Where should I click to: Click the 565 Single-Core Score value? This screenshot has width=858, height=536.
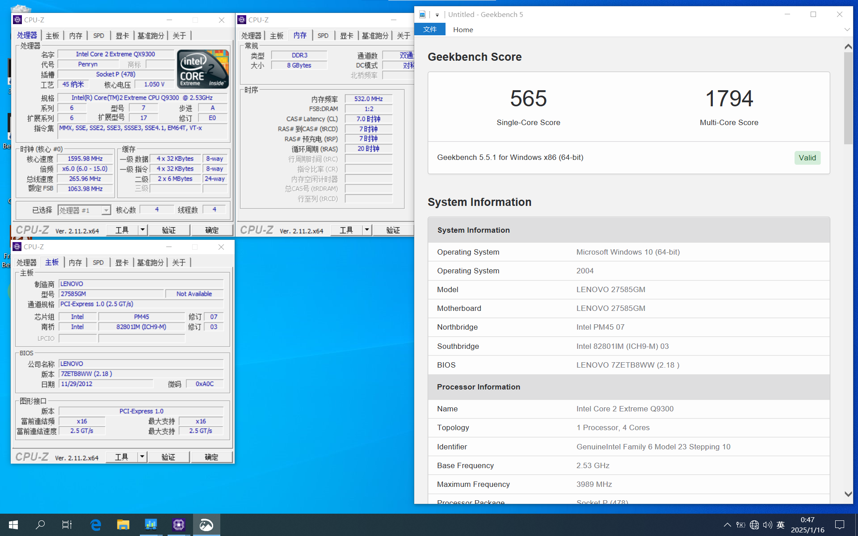[528, 98]
